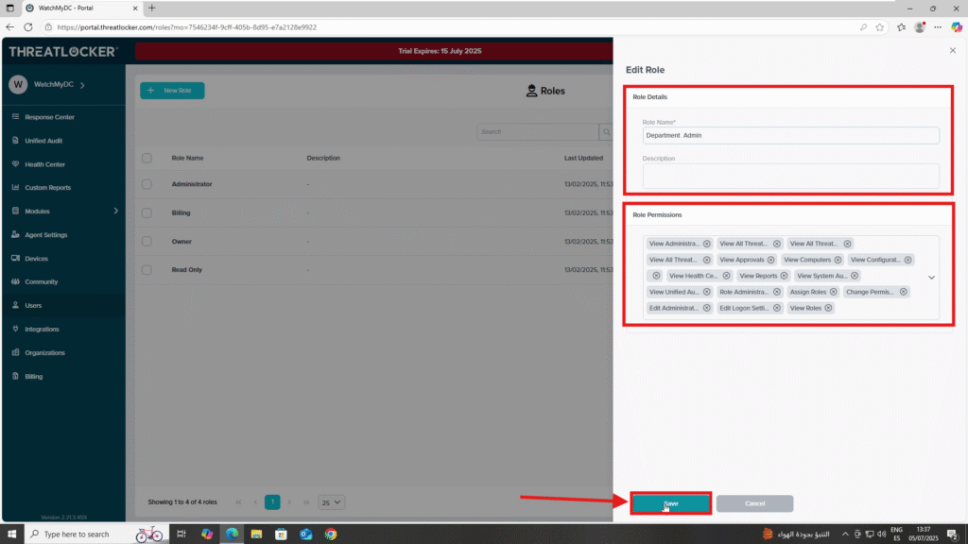Click the Role Name input field
This screenshot has width=968, height=544.
pos(791,135)
